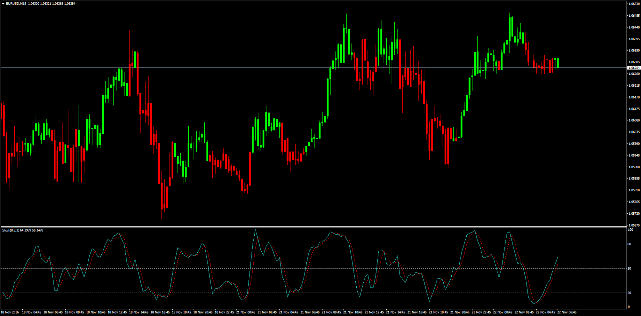The image size is (641, 316).
Task: Click the 18 Nov 04:45 time label
Action: [32, 312]
